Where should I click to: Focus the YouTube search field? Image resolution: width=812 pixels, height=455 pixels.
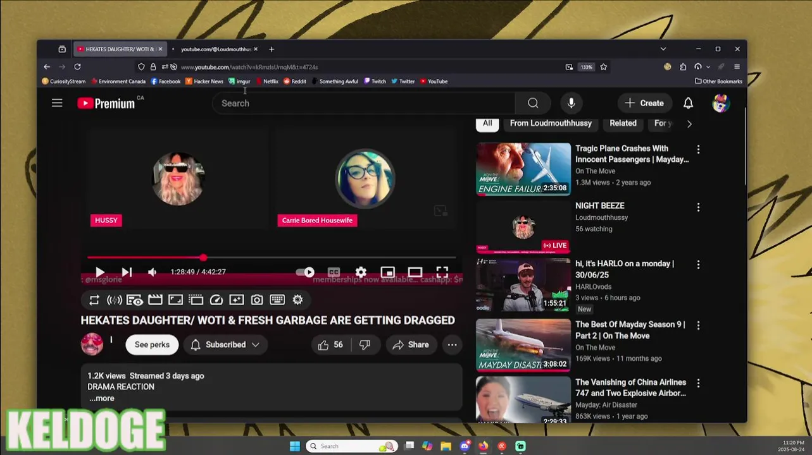364,103
